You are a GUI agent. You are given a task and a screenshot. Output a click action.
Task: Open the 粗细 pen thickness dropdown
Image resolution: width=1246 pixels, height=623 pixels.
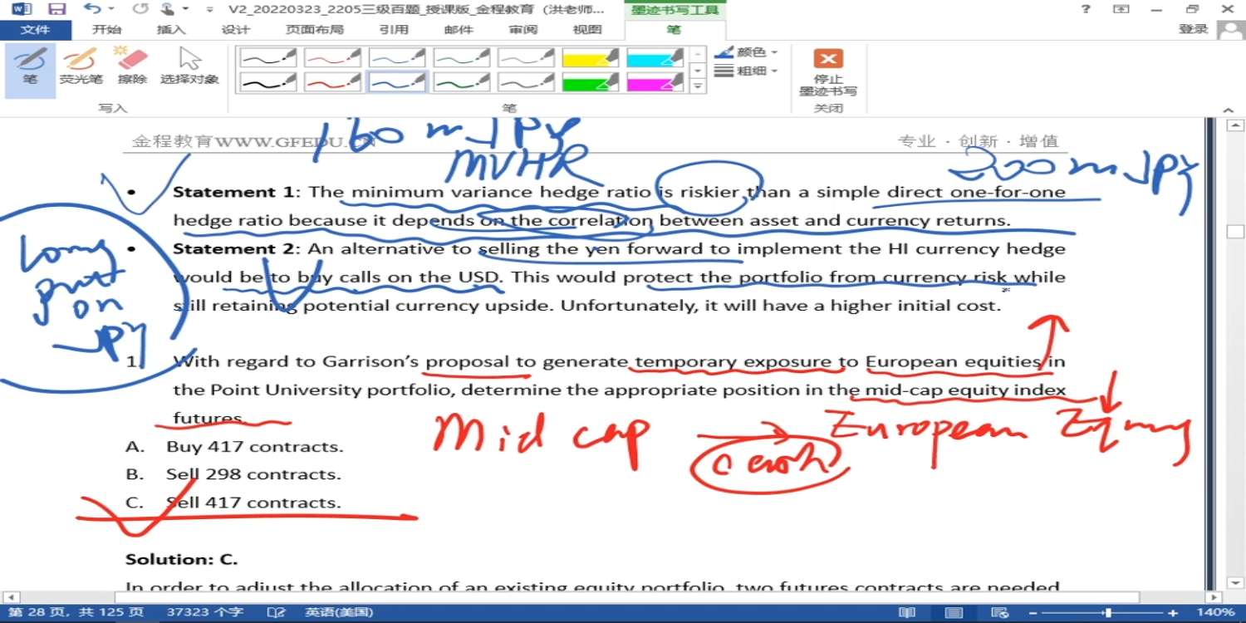click(x=746, y=71)
